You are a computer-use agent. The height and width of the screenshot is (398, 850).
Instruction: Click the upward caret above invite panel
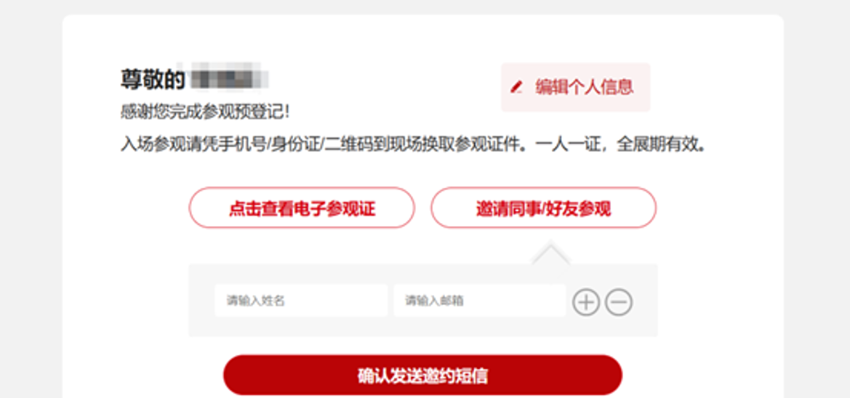[x=550, y=253]
